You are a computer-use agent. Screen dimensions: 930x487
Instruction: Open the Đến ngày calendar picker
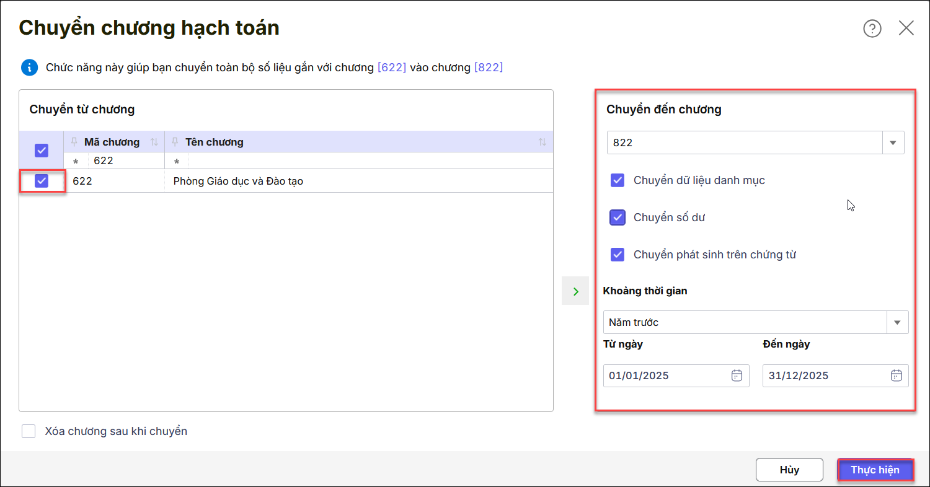tap(896, 375)
